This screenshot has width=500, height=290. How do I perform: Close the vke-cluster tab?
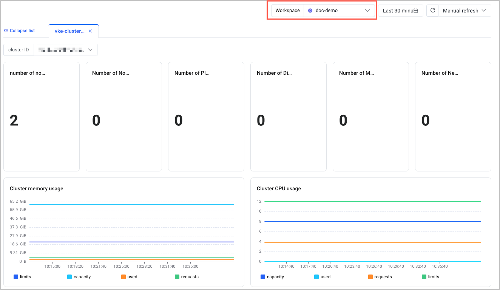(x=90, y=31)
